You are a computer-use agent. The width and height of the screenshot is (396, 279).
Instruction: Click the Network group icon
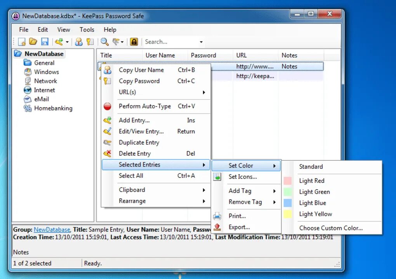pos(28,81)
